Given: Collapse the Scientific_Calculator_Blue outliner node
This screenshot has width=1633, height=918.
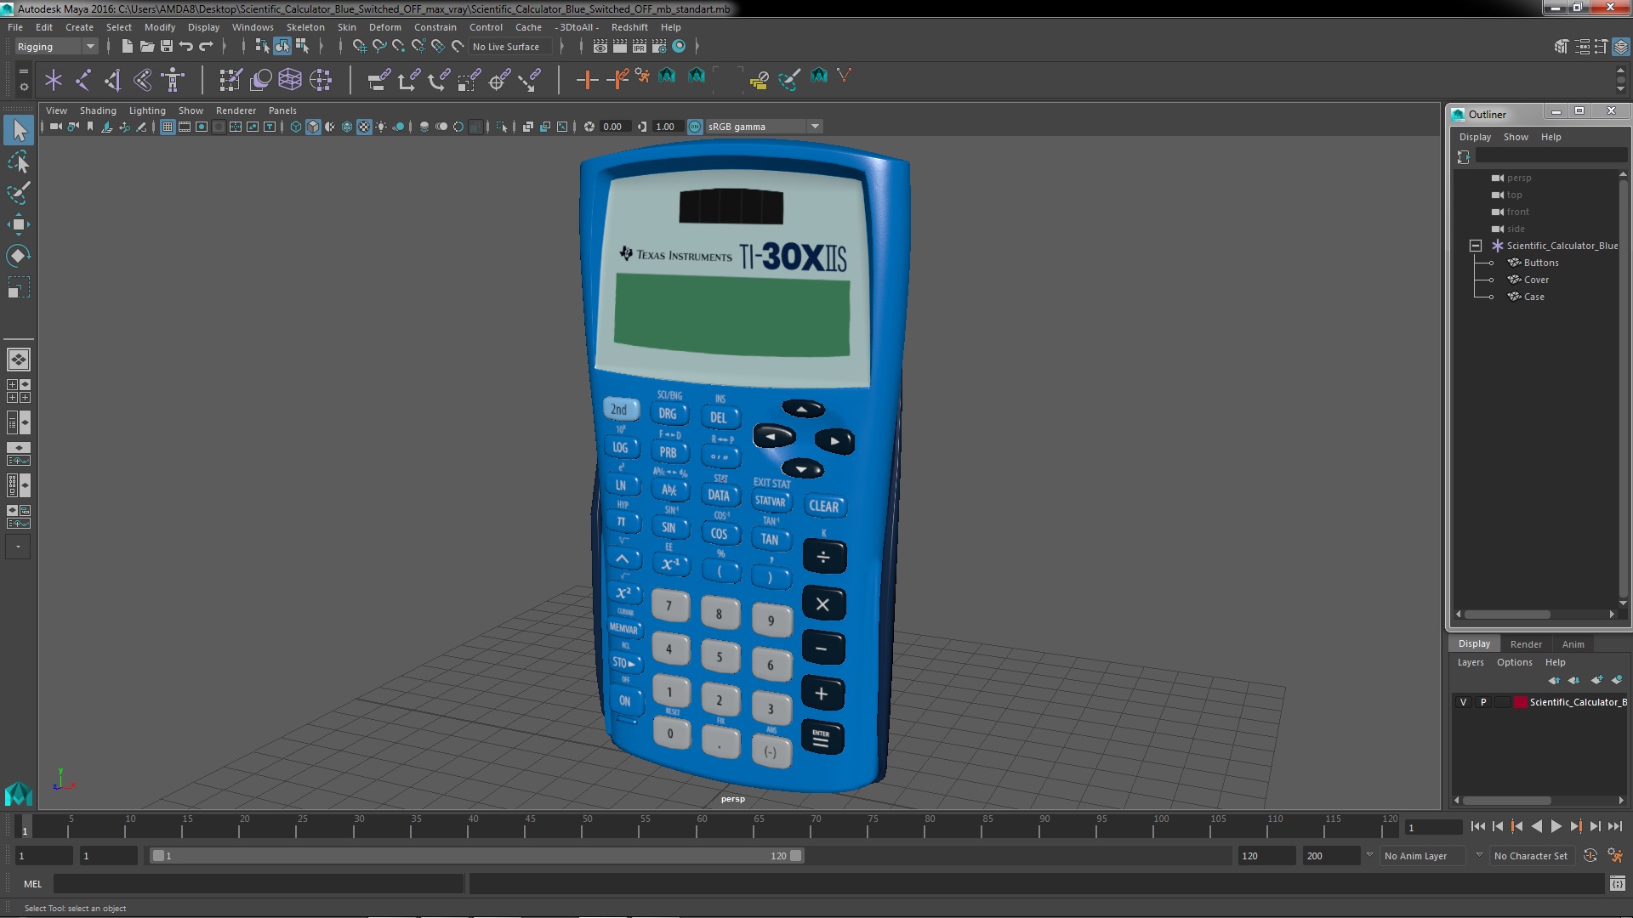Looking at the screenshot, I should coord(1476,246).
